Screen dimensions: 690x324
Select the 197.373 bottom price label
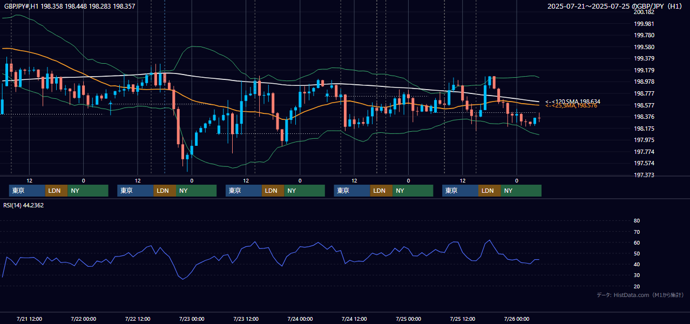click(644, 175)
